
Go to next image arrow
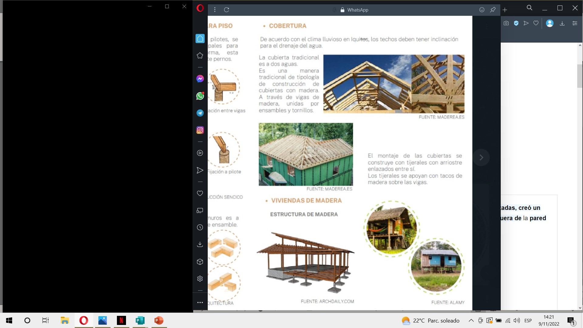481,157
